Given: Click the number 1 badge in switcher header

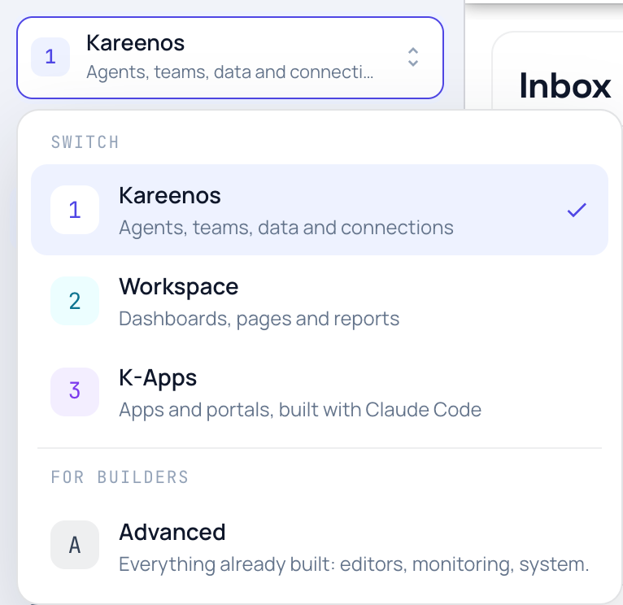Looking at the screenshot, I should pos(50,57).
